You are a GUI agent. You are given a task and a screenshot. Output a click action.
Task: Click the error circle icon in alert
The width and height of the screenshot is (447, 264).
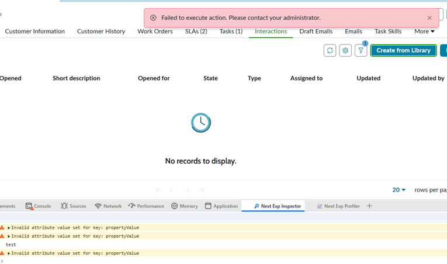153,18
